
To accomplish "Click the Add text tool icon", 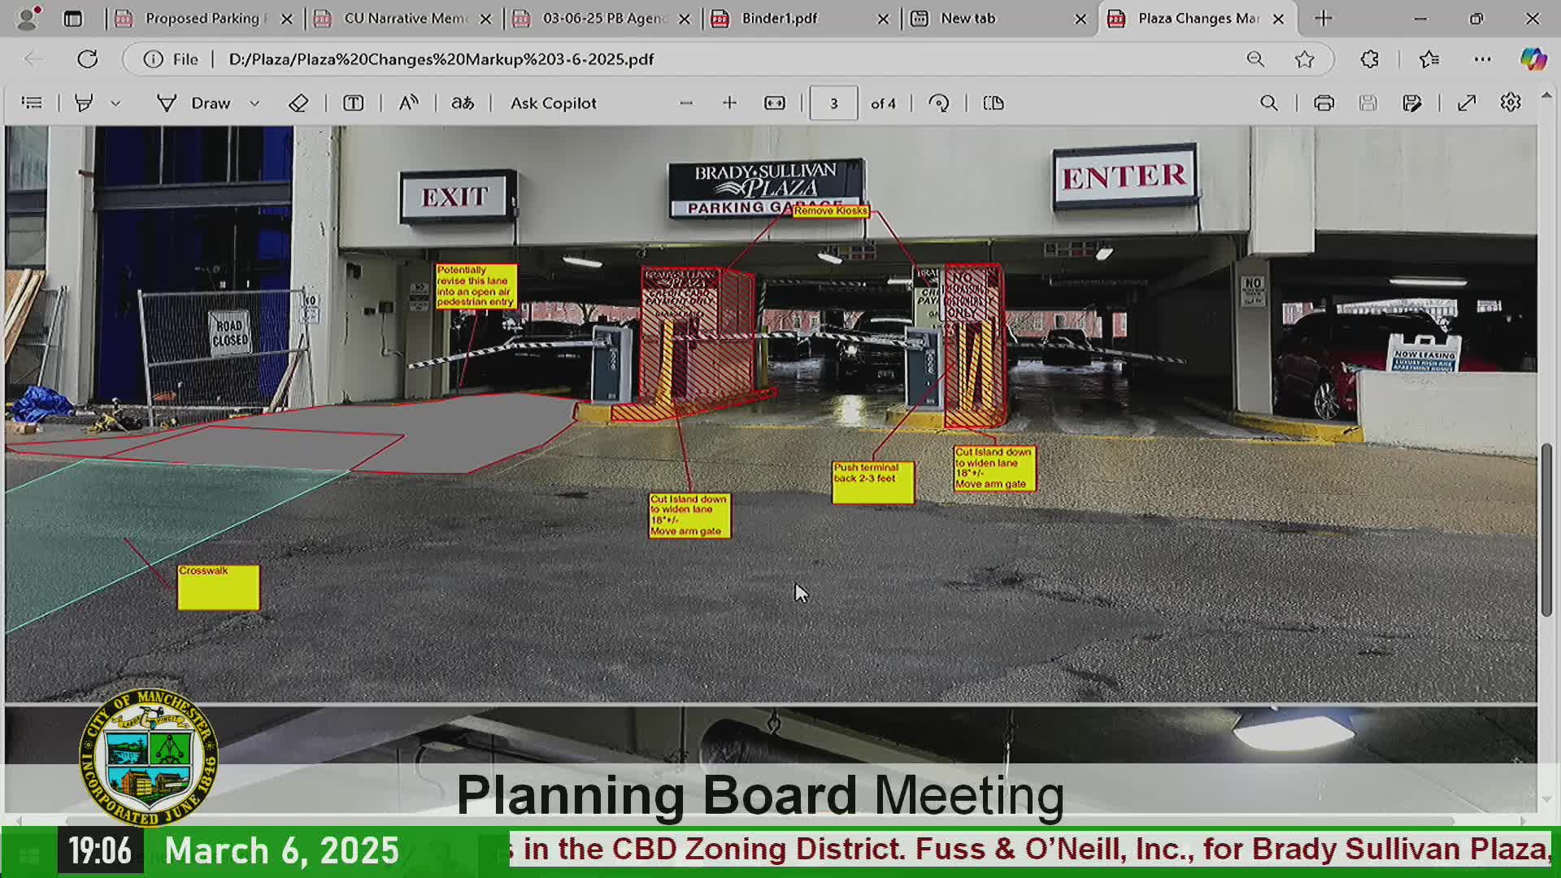I will click(353, 103).
